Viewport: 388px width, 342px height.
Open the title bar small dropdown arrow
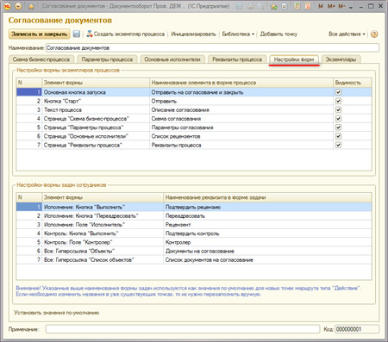(x=351, y=7)
